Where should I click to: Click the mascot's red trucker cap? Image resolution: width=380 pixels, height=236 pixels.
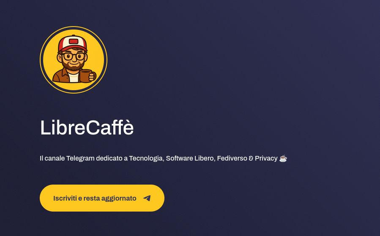[x=72, y=43]
